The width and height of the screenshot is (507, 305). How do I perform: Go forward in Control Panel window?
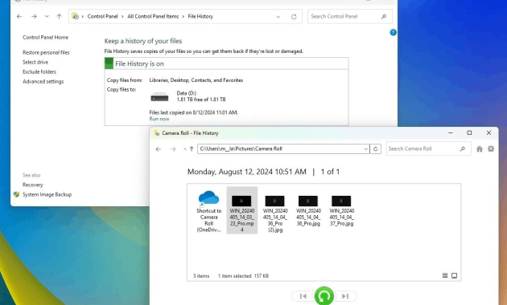(x=34, y=16)
